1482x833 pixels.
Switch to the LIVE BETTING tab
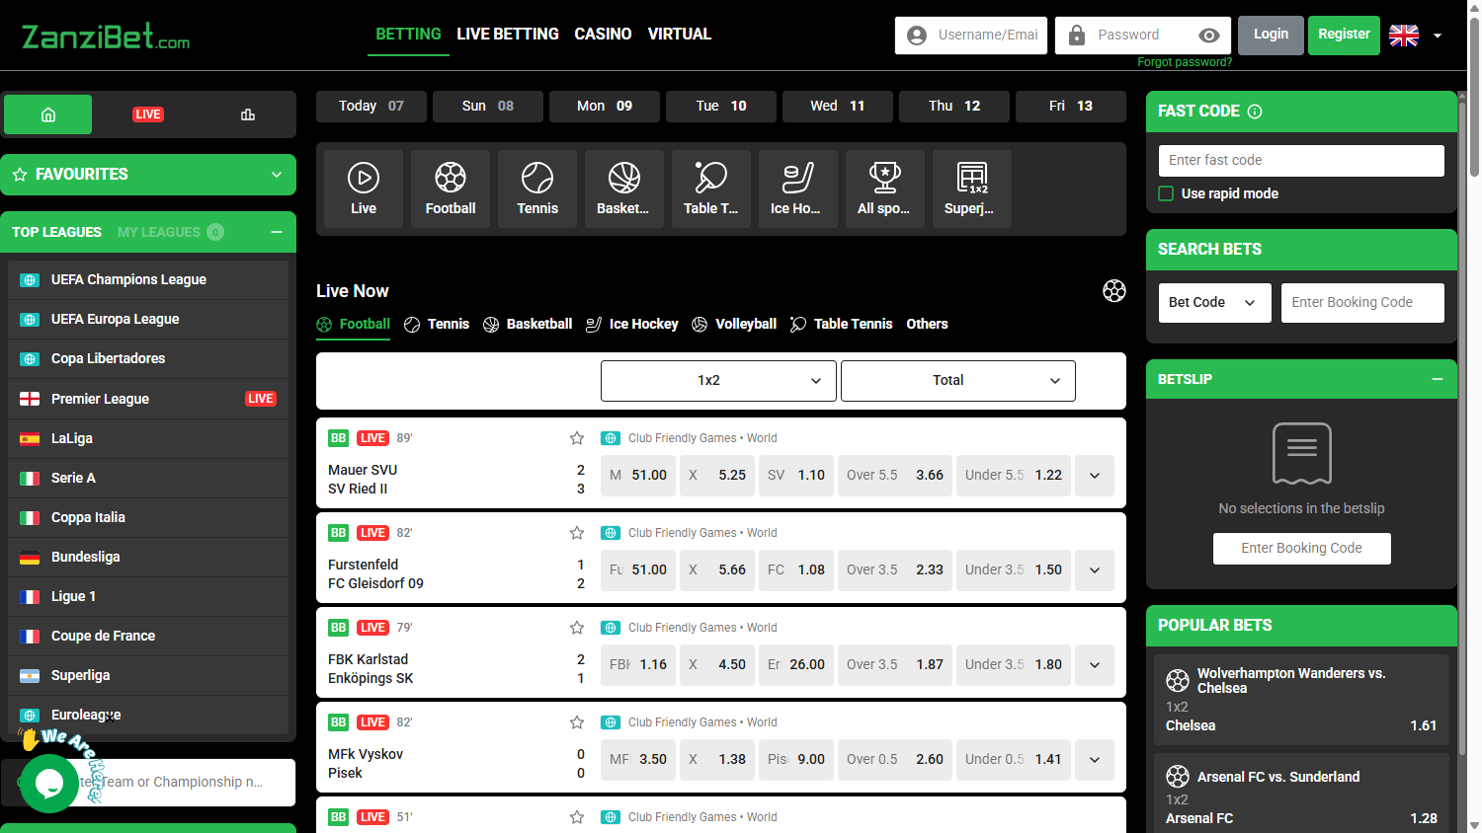(x=508, y=34)
